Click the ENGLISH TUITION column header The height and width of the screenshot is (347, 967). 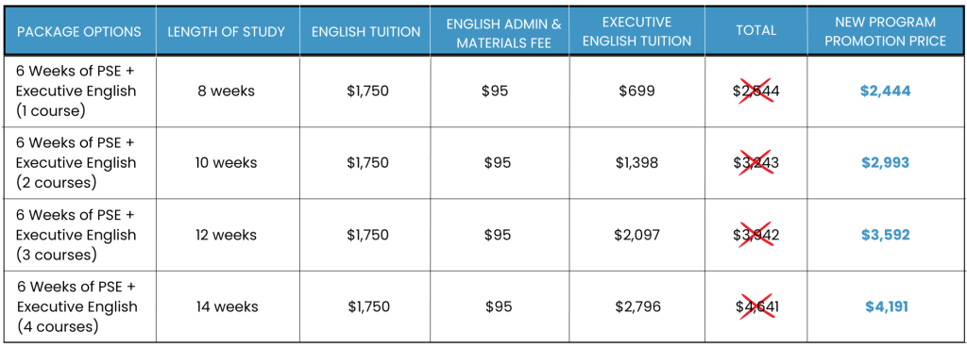pyautogui.click(x=365, y=31)
